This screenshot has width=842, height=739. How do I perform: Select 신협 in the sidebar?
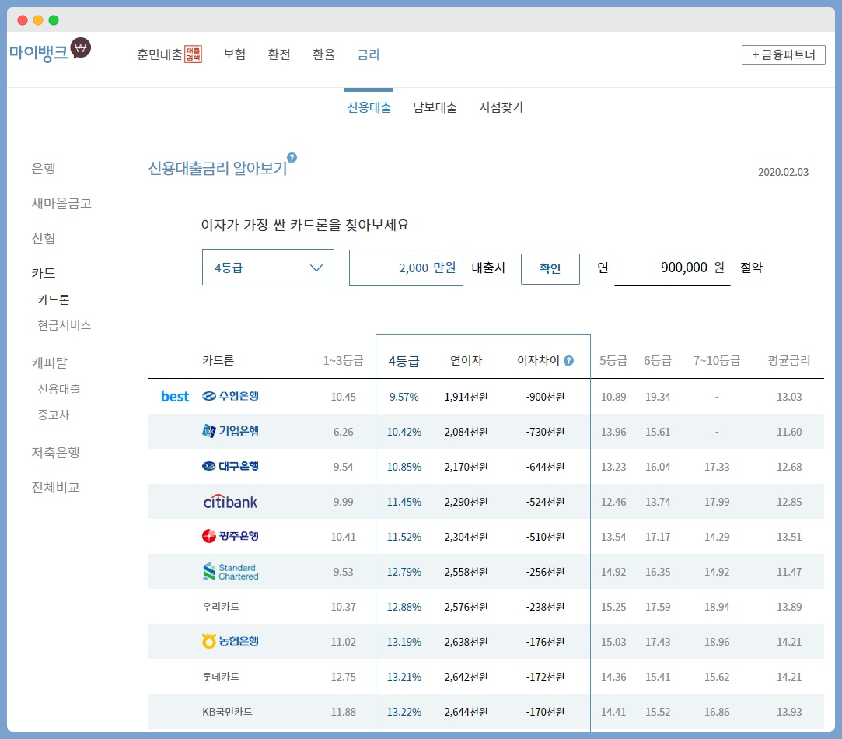coord(44,239)
